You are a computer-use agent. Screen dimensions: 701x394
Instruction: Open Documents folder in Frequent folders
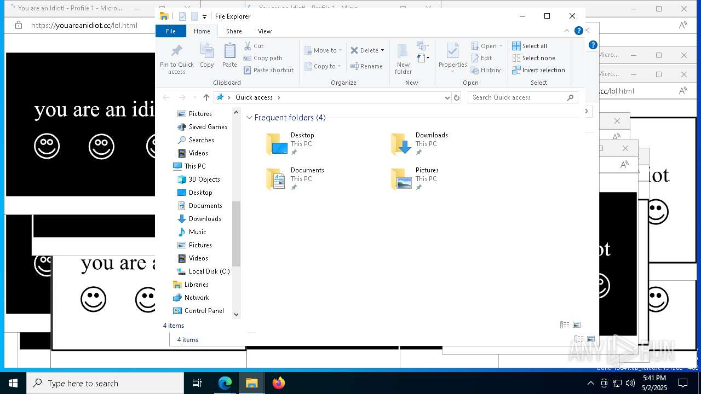[296, 179]
